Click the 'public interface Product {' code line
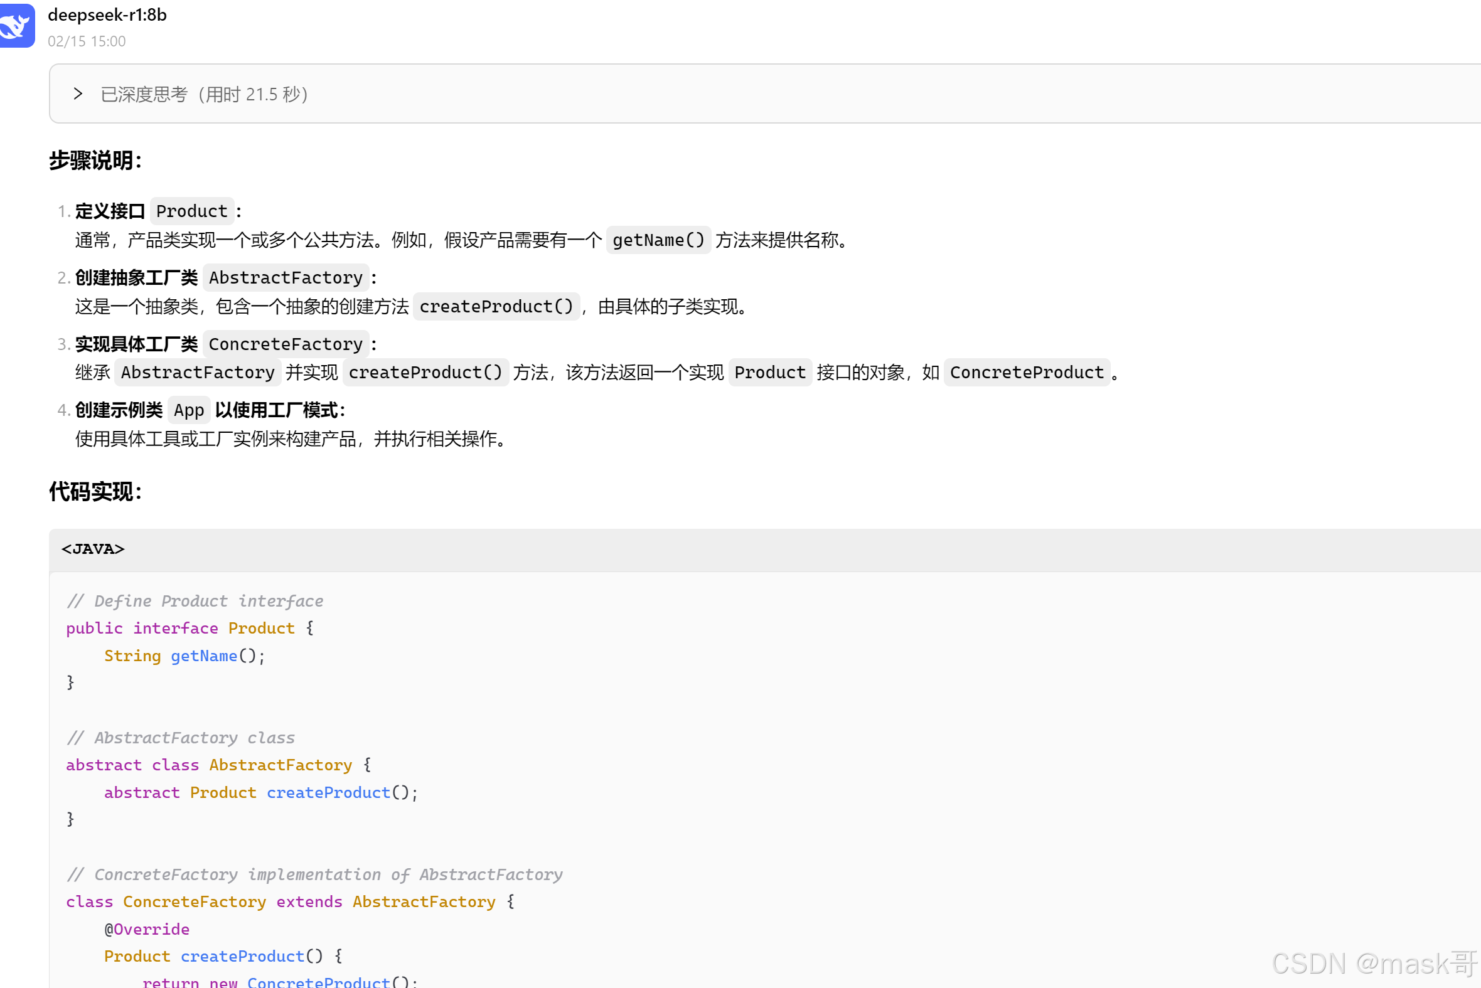This screenshot has height=988, width=1481. (x=189, y=628)
